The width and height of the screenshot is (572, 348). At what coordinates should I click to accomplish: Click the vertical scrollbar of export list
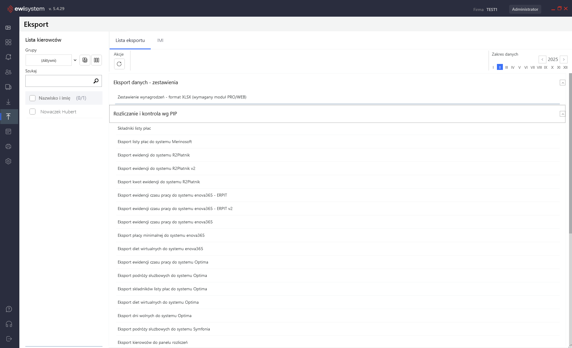click(570, 153)
